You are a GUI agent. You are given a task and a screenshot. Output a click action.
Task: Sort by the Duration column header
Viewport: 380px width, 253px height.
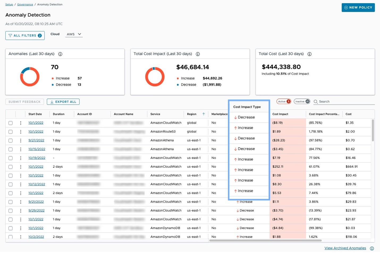tap(58, 114)
